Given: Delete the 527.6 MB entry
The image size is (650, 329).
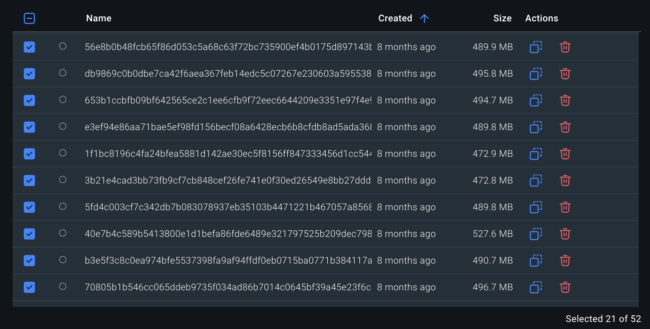Looking at the screenshot, I should 565,234.
